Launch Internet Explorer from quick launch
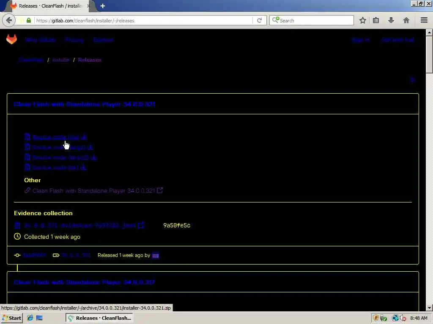 [x=30, y=318]
